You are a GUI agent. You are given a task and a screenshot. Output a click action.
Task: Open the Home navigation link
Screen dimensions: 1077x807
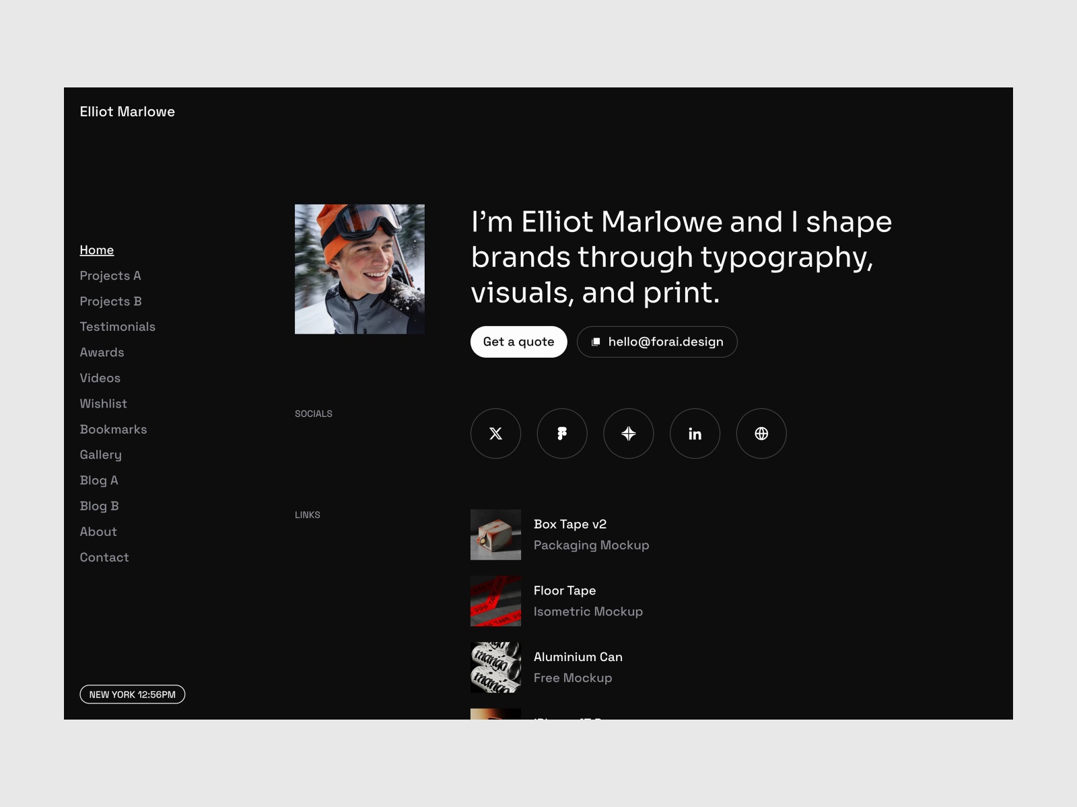[x=97, y=249]
